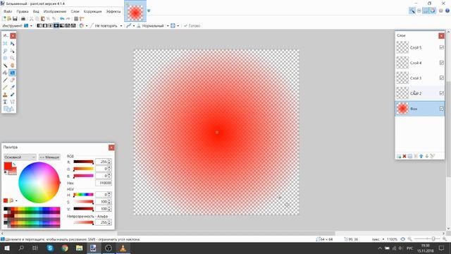Image resolution: width=451 pixels, height=254 pixels.
Task: Select the Zoom magnifier tool
Action: tap(13, 58)
